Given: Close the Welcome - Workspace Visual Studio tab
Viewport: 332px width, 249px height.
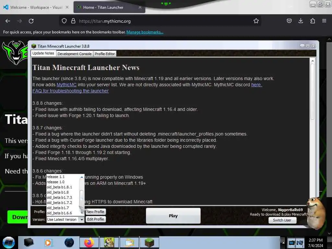Looking at the screenshot, I should tap(67, 7).
